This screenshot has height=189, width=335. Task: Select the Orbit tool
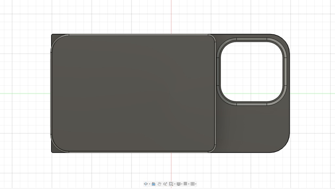coord(146,184)
